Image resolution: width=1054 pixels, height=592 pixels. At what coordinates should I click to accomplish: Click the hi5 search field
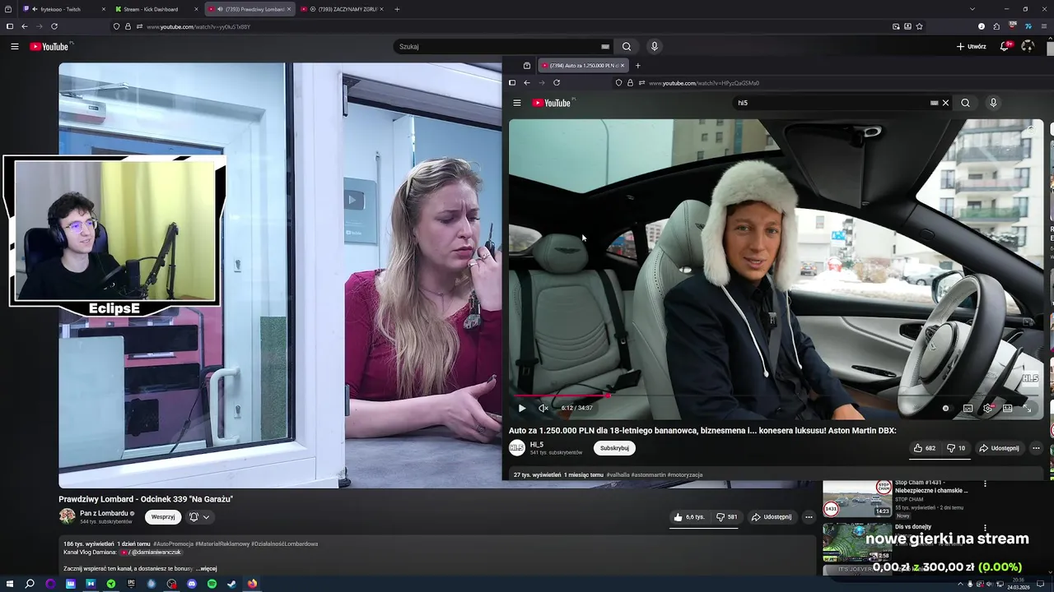click(x=830, y=103)
